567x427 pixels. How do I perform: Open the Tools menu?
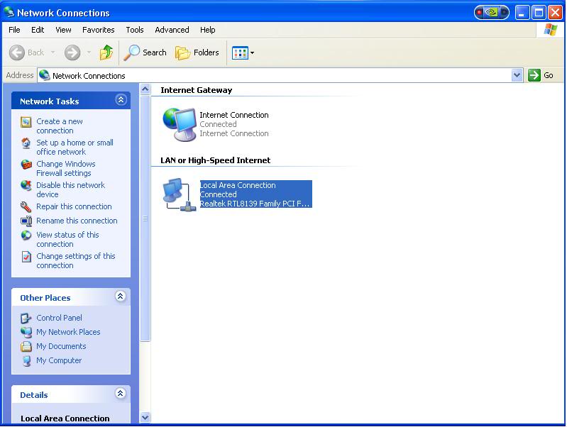point(135,30)
